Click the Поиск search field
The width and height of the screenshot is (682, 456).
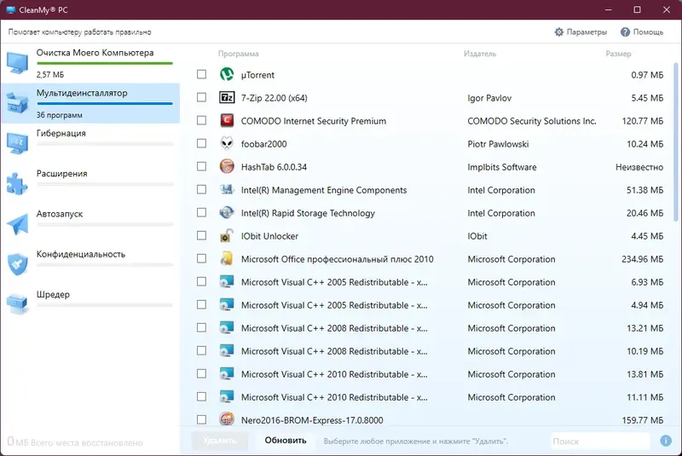[598, 442]
